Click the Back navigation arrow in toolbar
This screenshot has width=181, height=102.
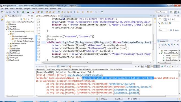(x=91, y=12)
